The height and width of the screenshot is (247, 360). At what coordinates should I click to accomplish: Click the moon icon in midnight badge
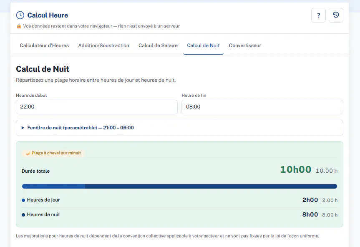point(28,153)
